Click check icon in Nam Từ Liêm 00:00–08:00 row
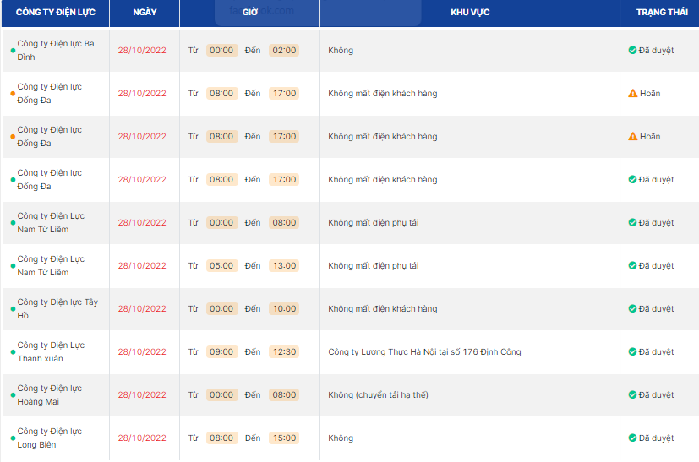This screenshot has width=699, height=462. click(x=632, y=222)
